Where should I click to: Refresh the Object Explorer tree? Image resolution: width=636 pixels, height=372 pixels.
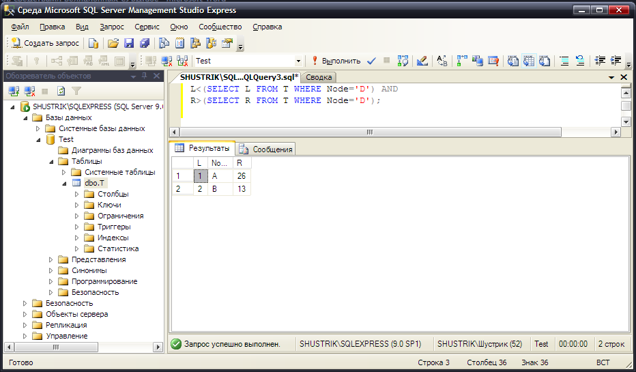point(61,91)
